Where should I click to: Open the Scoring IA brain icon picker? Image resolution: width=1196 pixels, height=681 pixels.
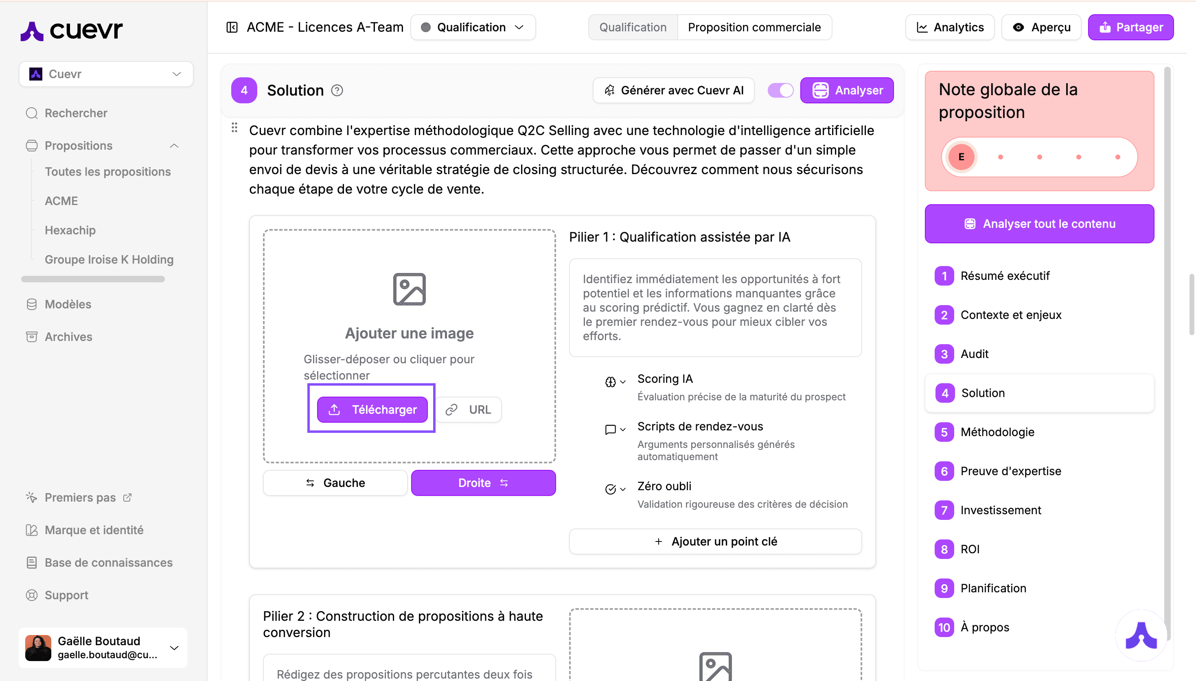coord(615,382)
